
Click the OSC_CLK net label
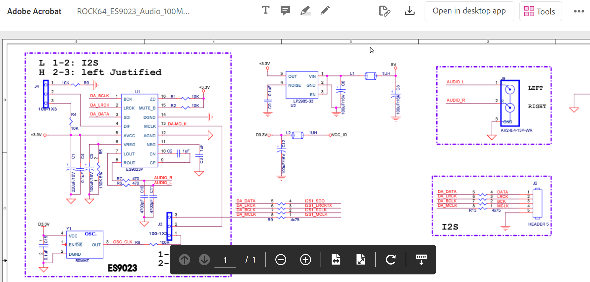coord(122,242)
